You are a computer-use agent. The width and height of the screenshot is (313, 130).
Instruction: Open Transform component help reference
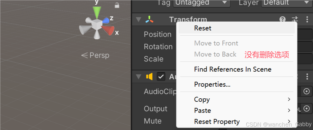(x=282, y=19)
